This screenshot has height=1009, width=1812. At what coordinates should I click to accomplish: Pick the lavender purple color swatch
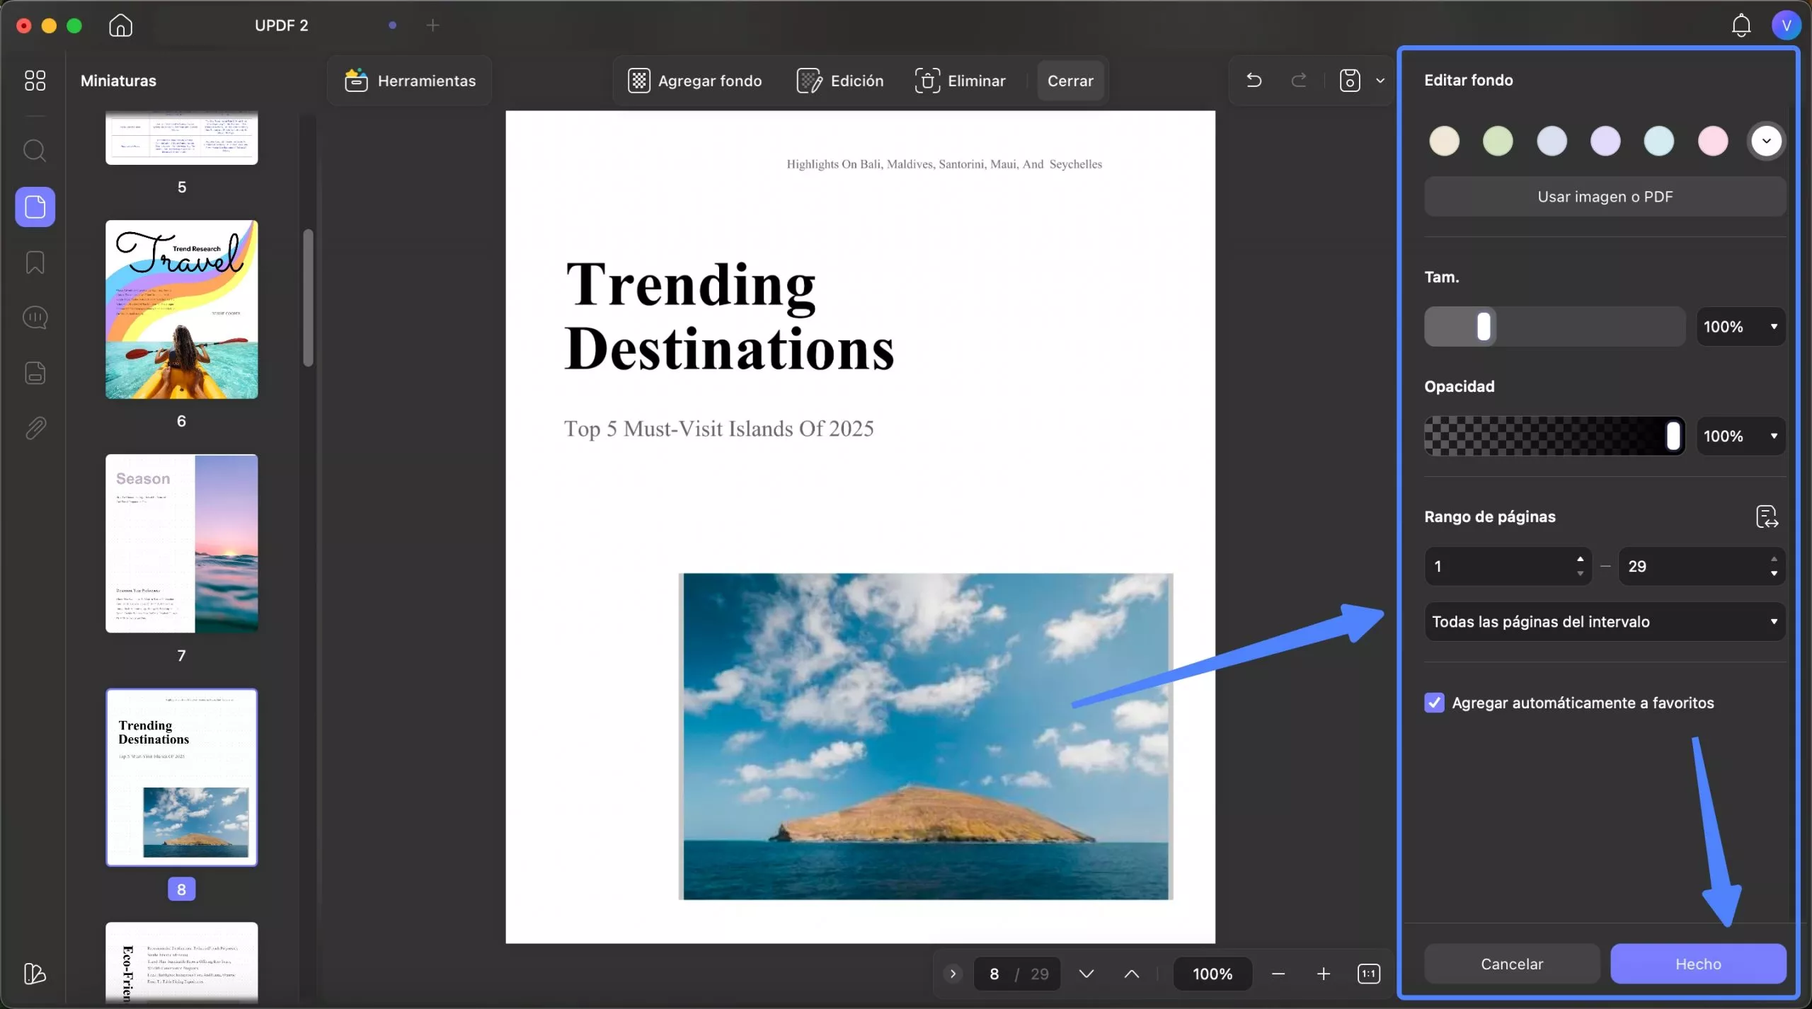[x=1605, y=141]
